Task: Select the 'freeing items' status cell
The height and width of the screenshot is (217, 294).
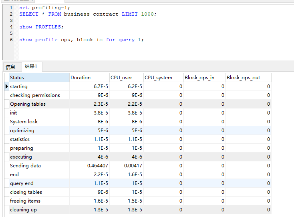Action: pos(39,201)
